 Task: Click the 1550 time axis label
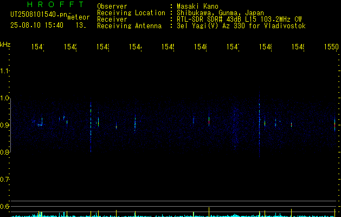tap(331, 47)
